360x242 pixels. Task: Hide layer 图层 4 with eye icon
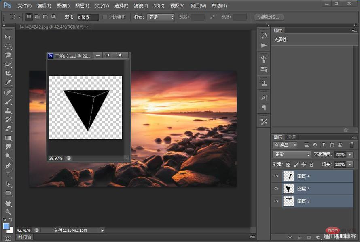276,176
